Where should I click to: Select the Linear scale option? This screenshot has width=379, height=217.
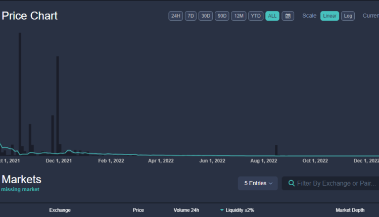click(329, 16)
